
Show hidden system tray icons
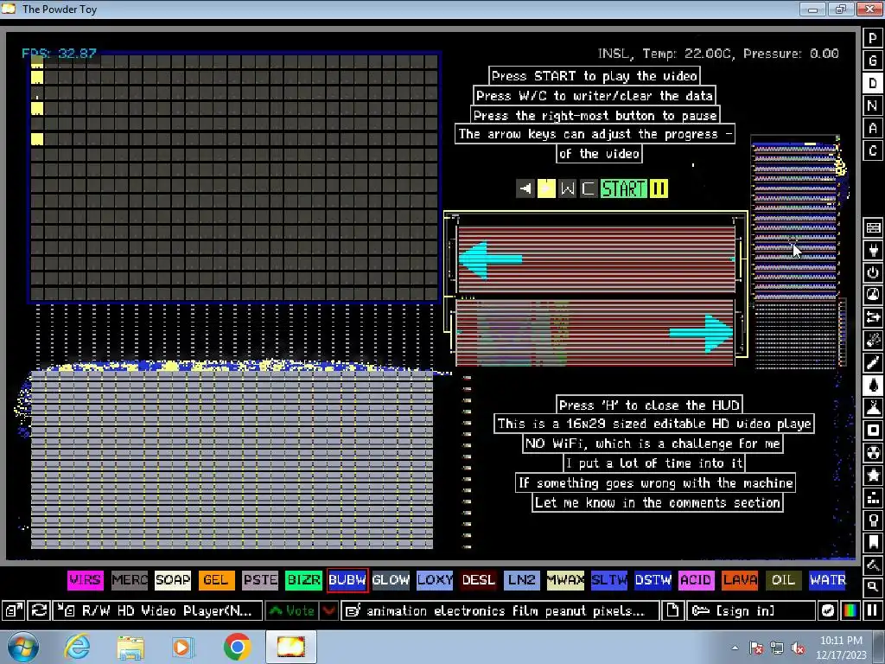coord(735,648)
